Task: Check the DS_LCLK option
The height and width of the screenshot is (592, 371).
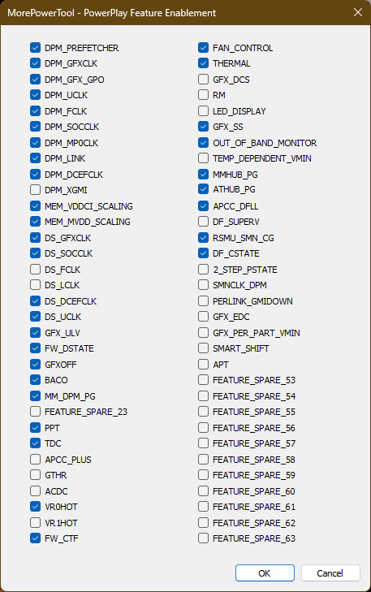Action: [x=35, y=285]
